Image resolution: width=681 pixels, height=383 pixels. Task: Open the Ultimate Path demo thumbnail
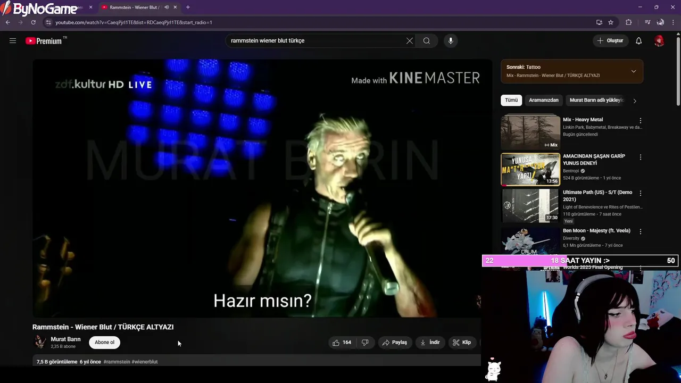tap(530, 205)
